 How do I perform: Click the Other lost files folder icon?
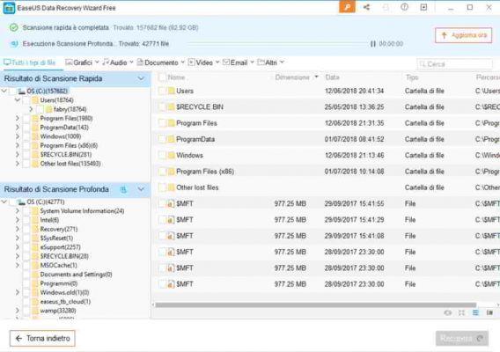[172, 187]
